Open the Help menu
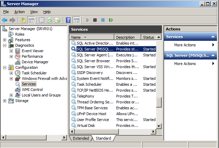 pyautogui.click(x=47, y=12)
